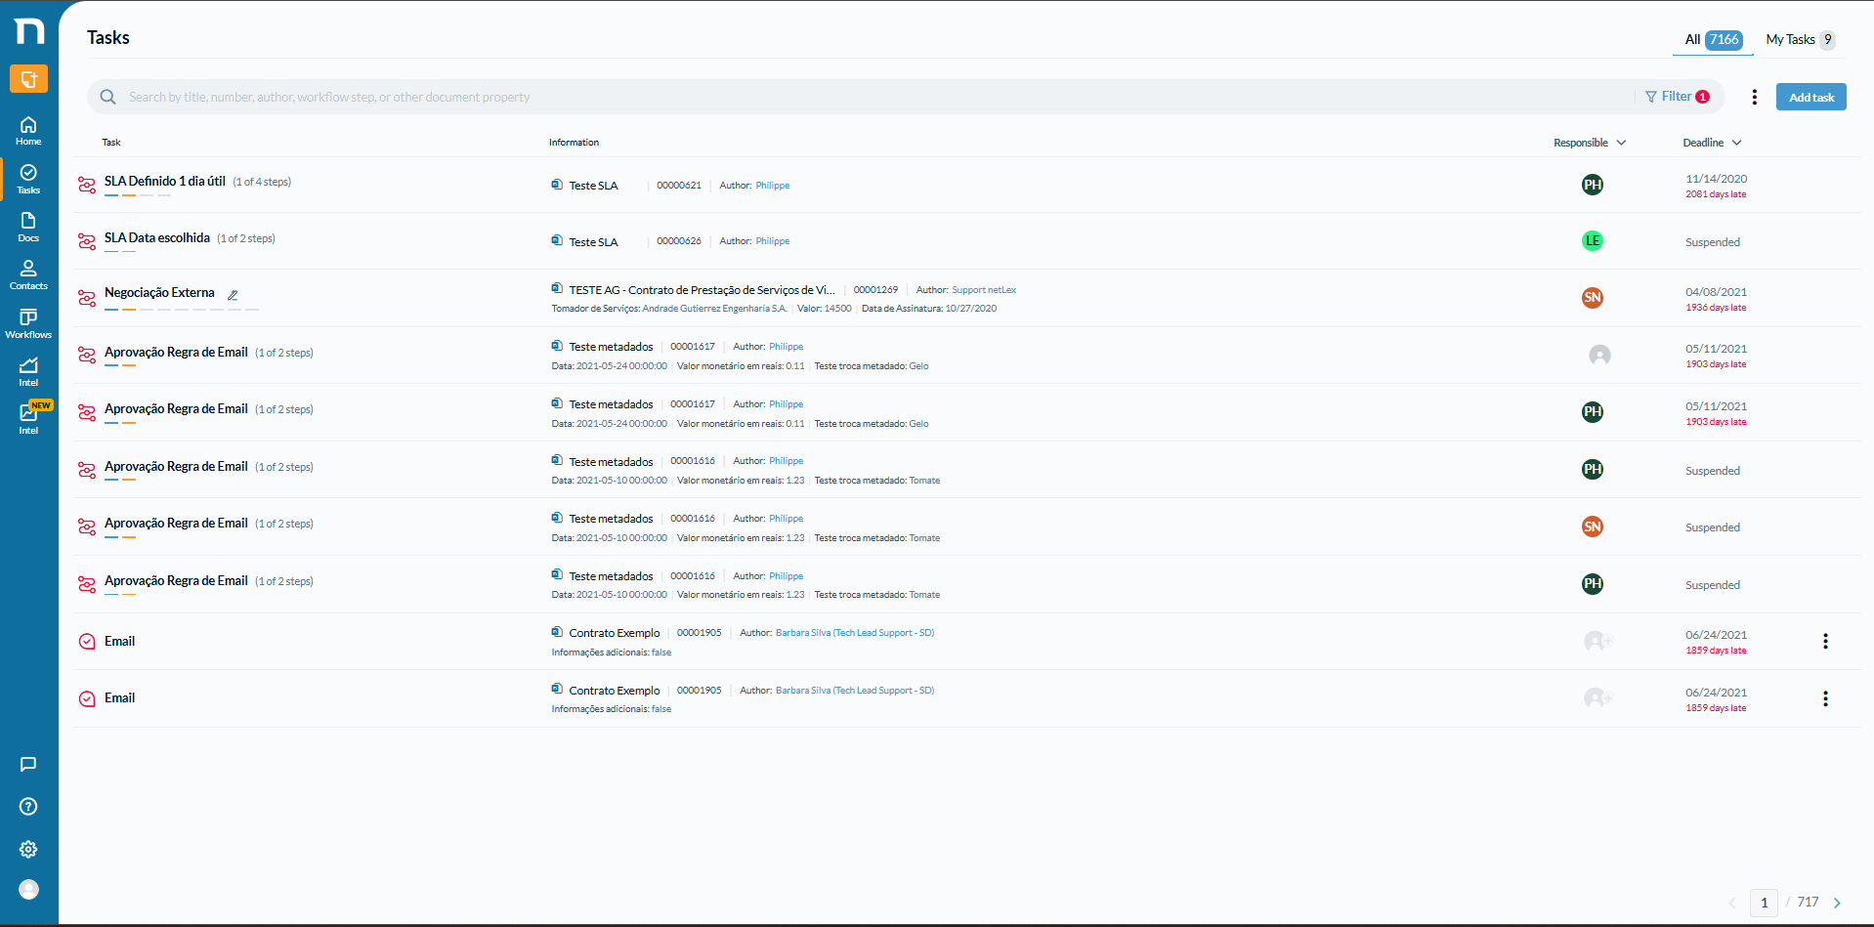Switch to the My Tasks tab
The width and height of the screenshot is (1874, 927).
click(1800, 40)
